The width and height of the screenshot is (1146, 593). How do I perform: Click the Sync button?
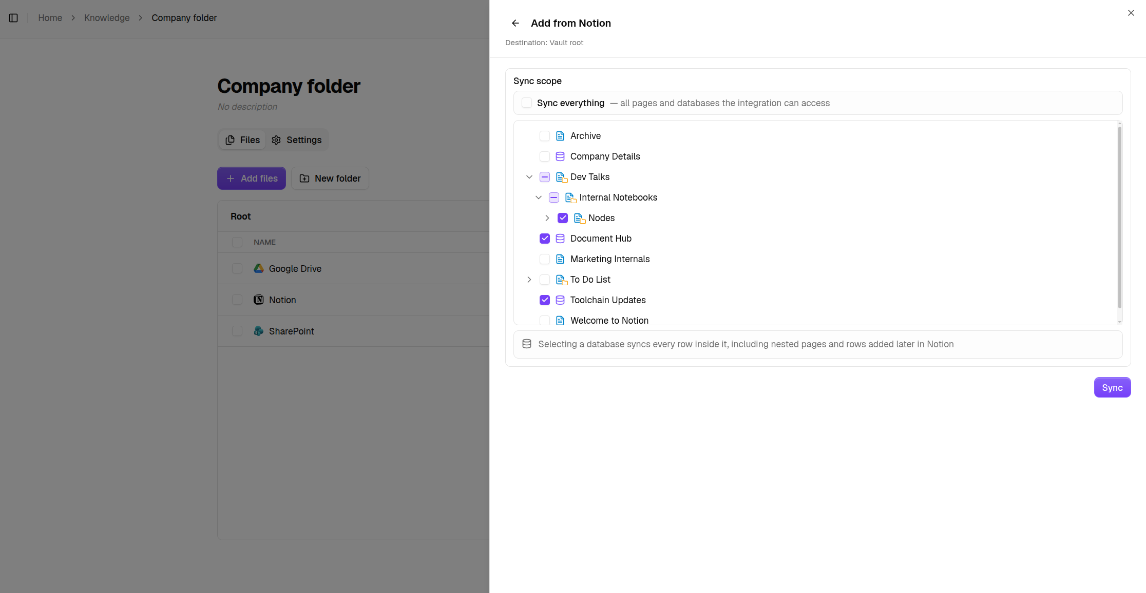(1112, 387)
